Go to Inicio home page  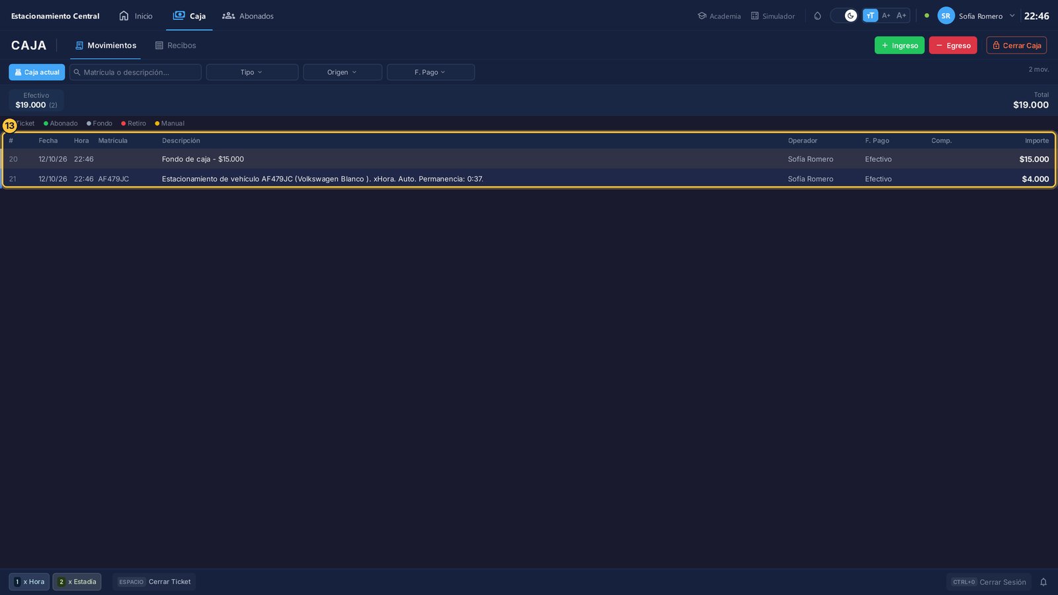coord(136,16)
